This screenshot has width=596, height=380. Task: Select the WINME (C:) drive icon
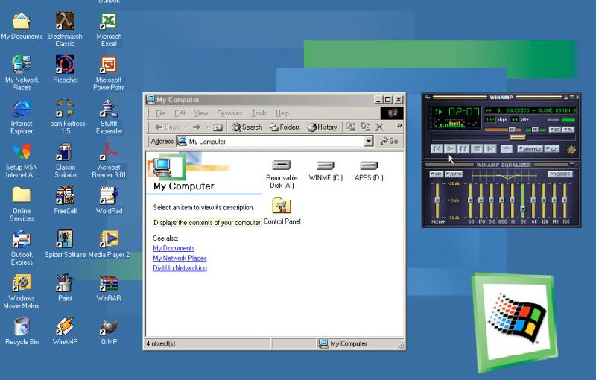pos(326,170)
